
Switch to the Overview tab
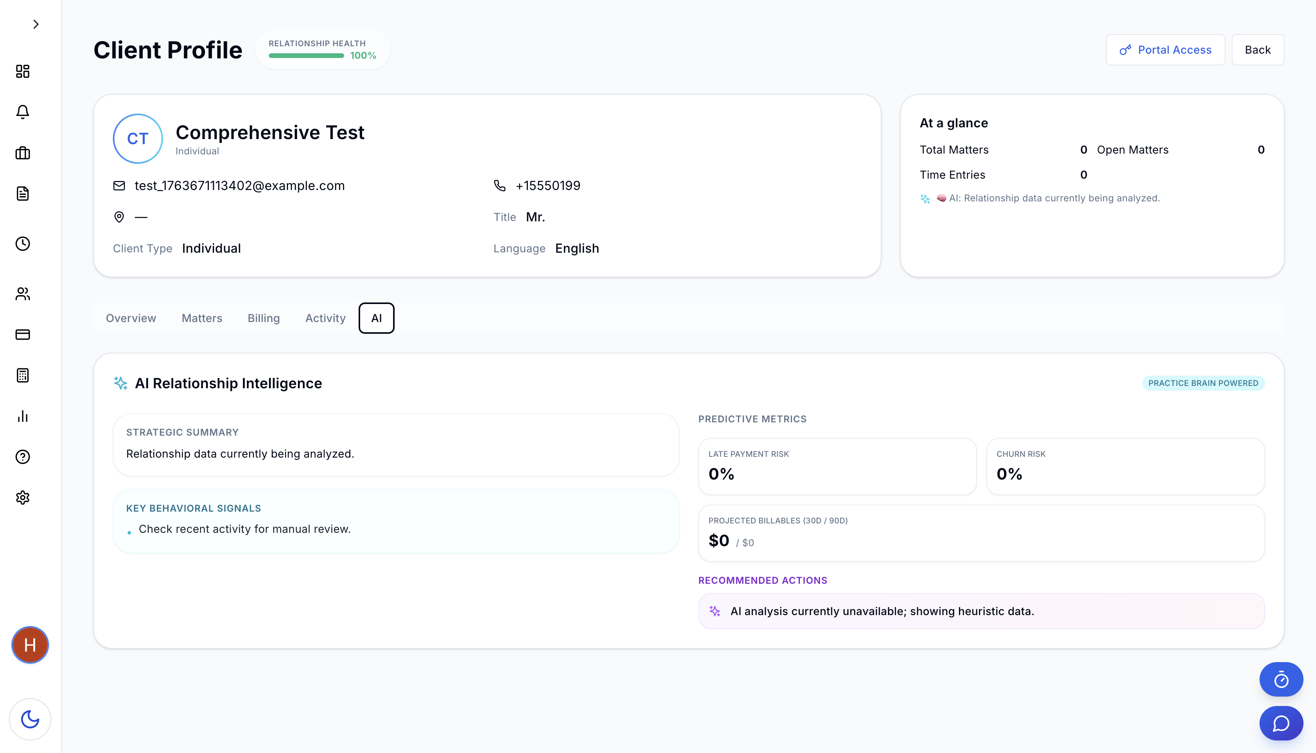coord(131,318)
